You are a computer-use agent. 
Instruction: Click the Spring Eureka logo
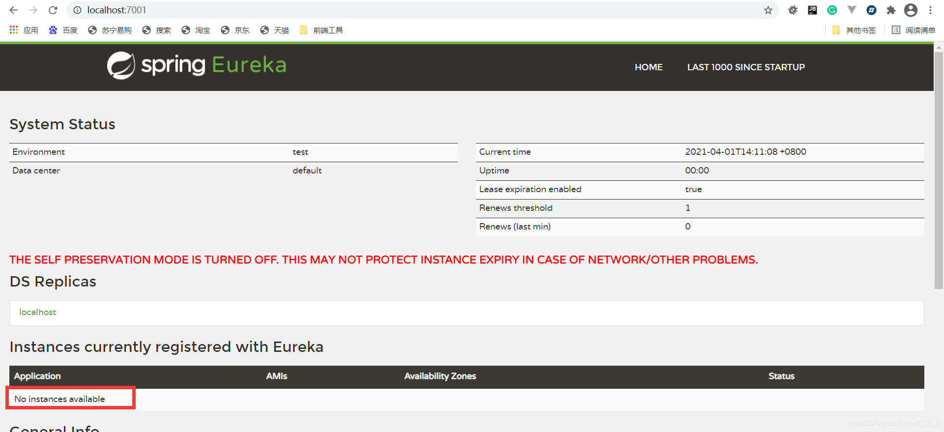pyautogui.click(x=197, y=65)
